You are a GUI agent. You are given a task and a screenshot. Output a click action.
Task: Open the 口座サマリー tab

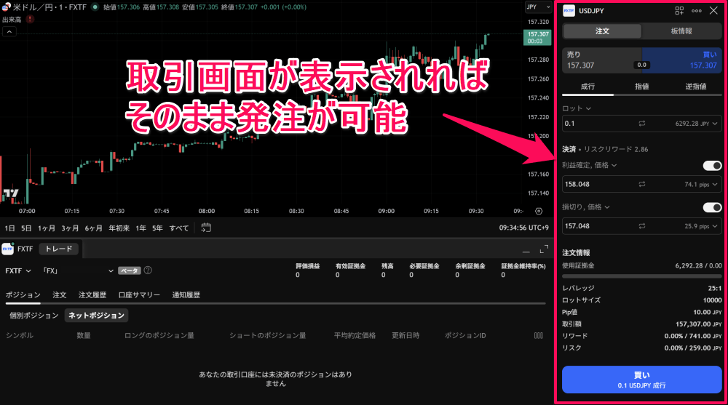[139, 295]
